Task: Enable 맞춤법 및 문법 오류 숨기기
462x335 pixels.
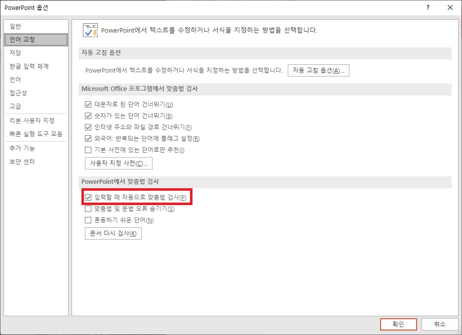Action: pos(88,209)
